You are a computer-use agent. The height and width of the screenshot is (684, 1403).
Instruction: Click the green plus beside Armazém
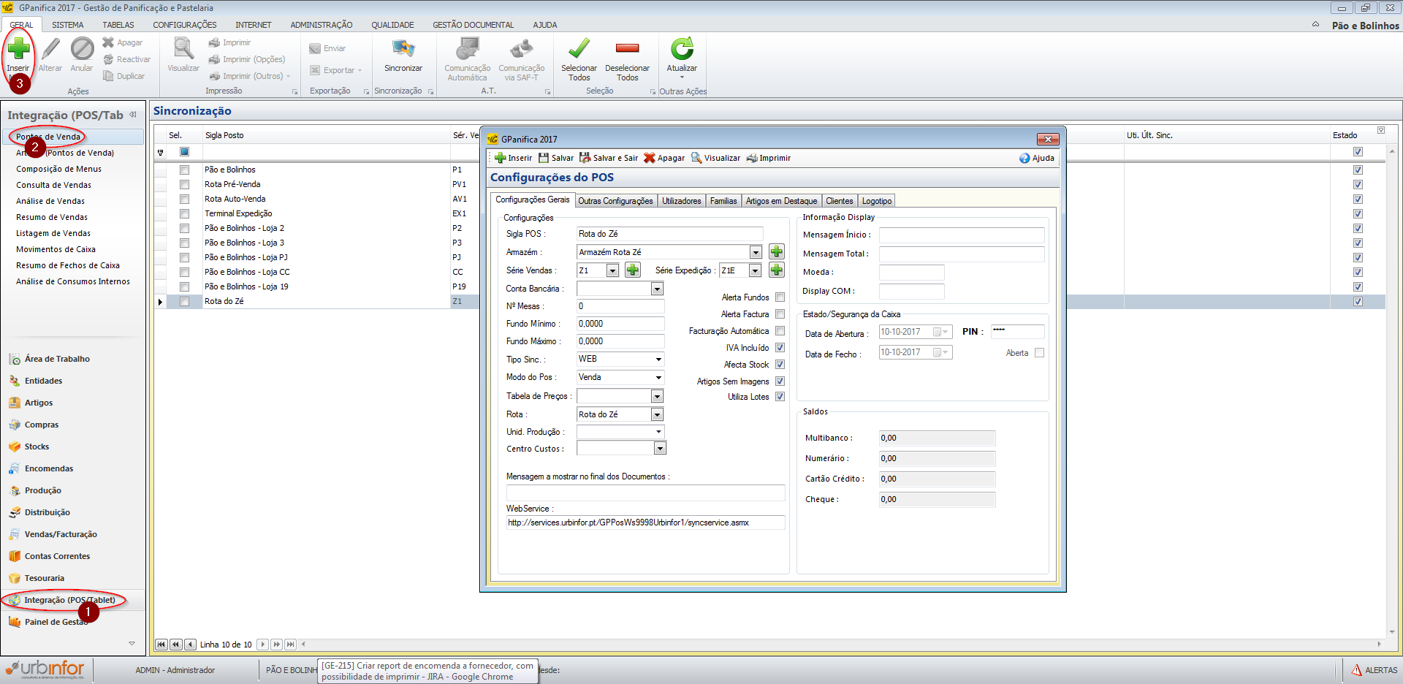tap(776, 252)
